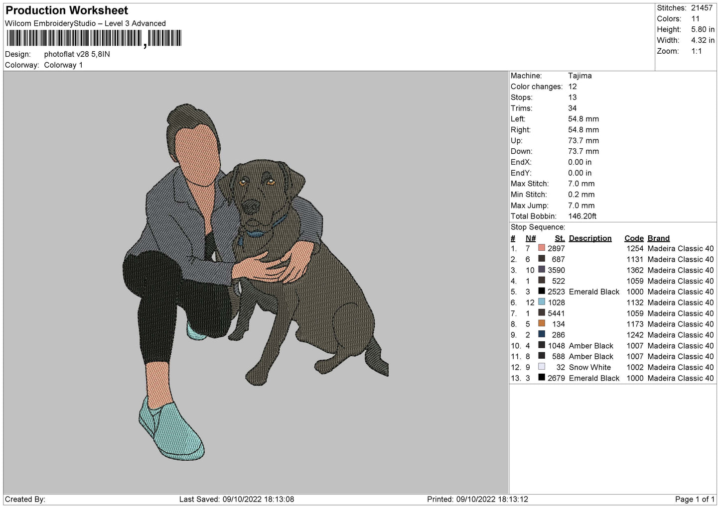Click the 'Page 1 of 1' indicator

(x=695, y=500)
